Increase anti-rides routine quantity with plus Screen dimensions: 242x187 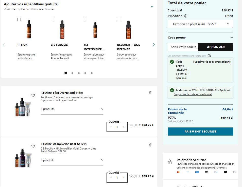[124, 127]
